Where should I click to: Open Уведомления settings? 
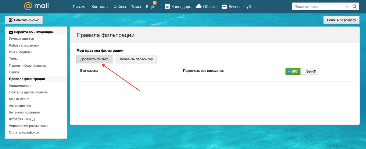tap(20, 85)
